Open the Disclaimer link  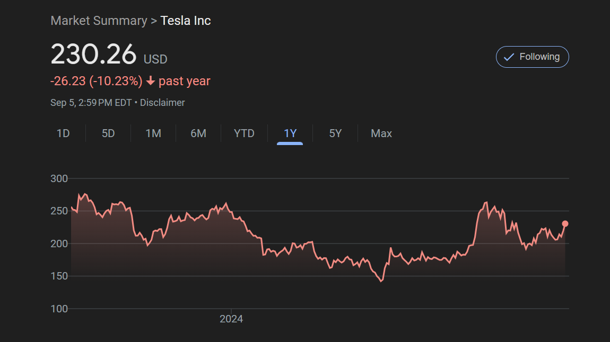point(162,103)
